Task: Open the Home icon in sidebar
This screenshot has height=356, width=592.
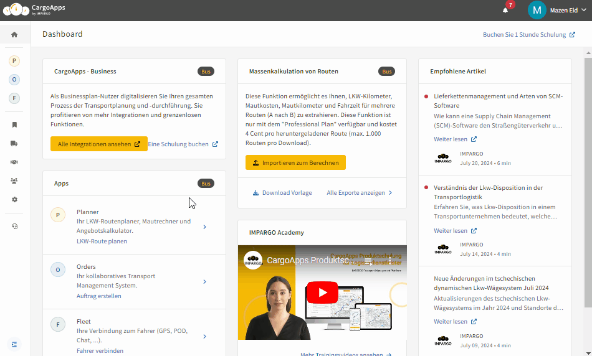Action: [x=14, y=35]
